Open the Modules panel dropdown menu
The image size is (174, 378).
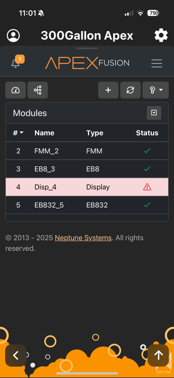(x=154, y=113)
